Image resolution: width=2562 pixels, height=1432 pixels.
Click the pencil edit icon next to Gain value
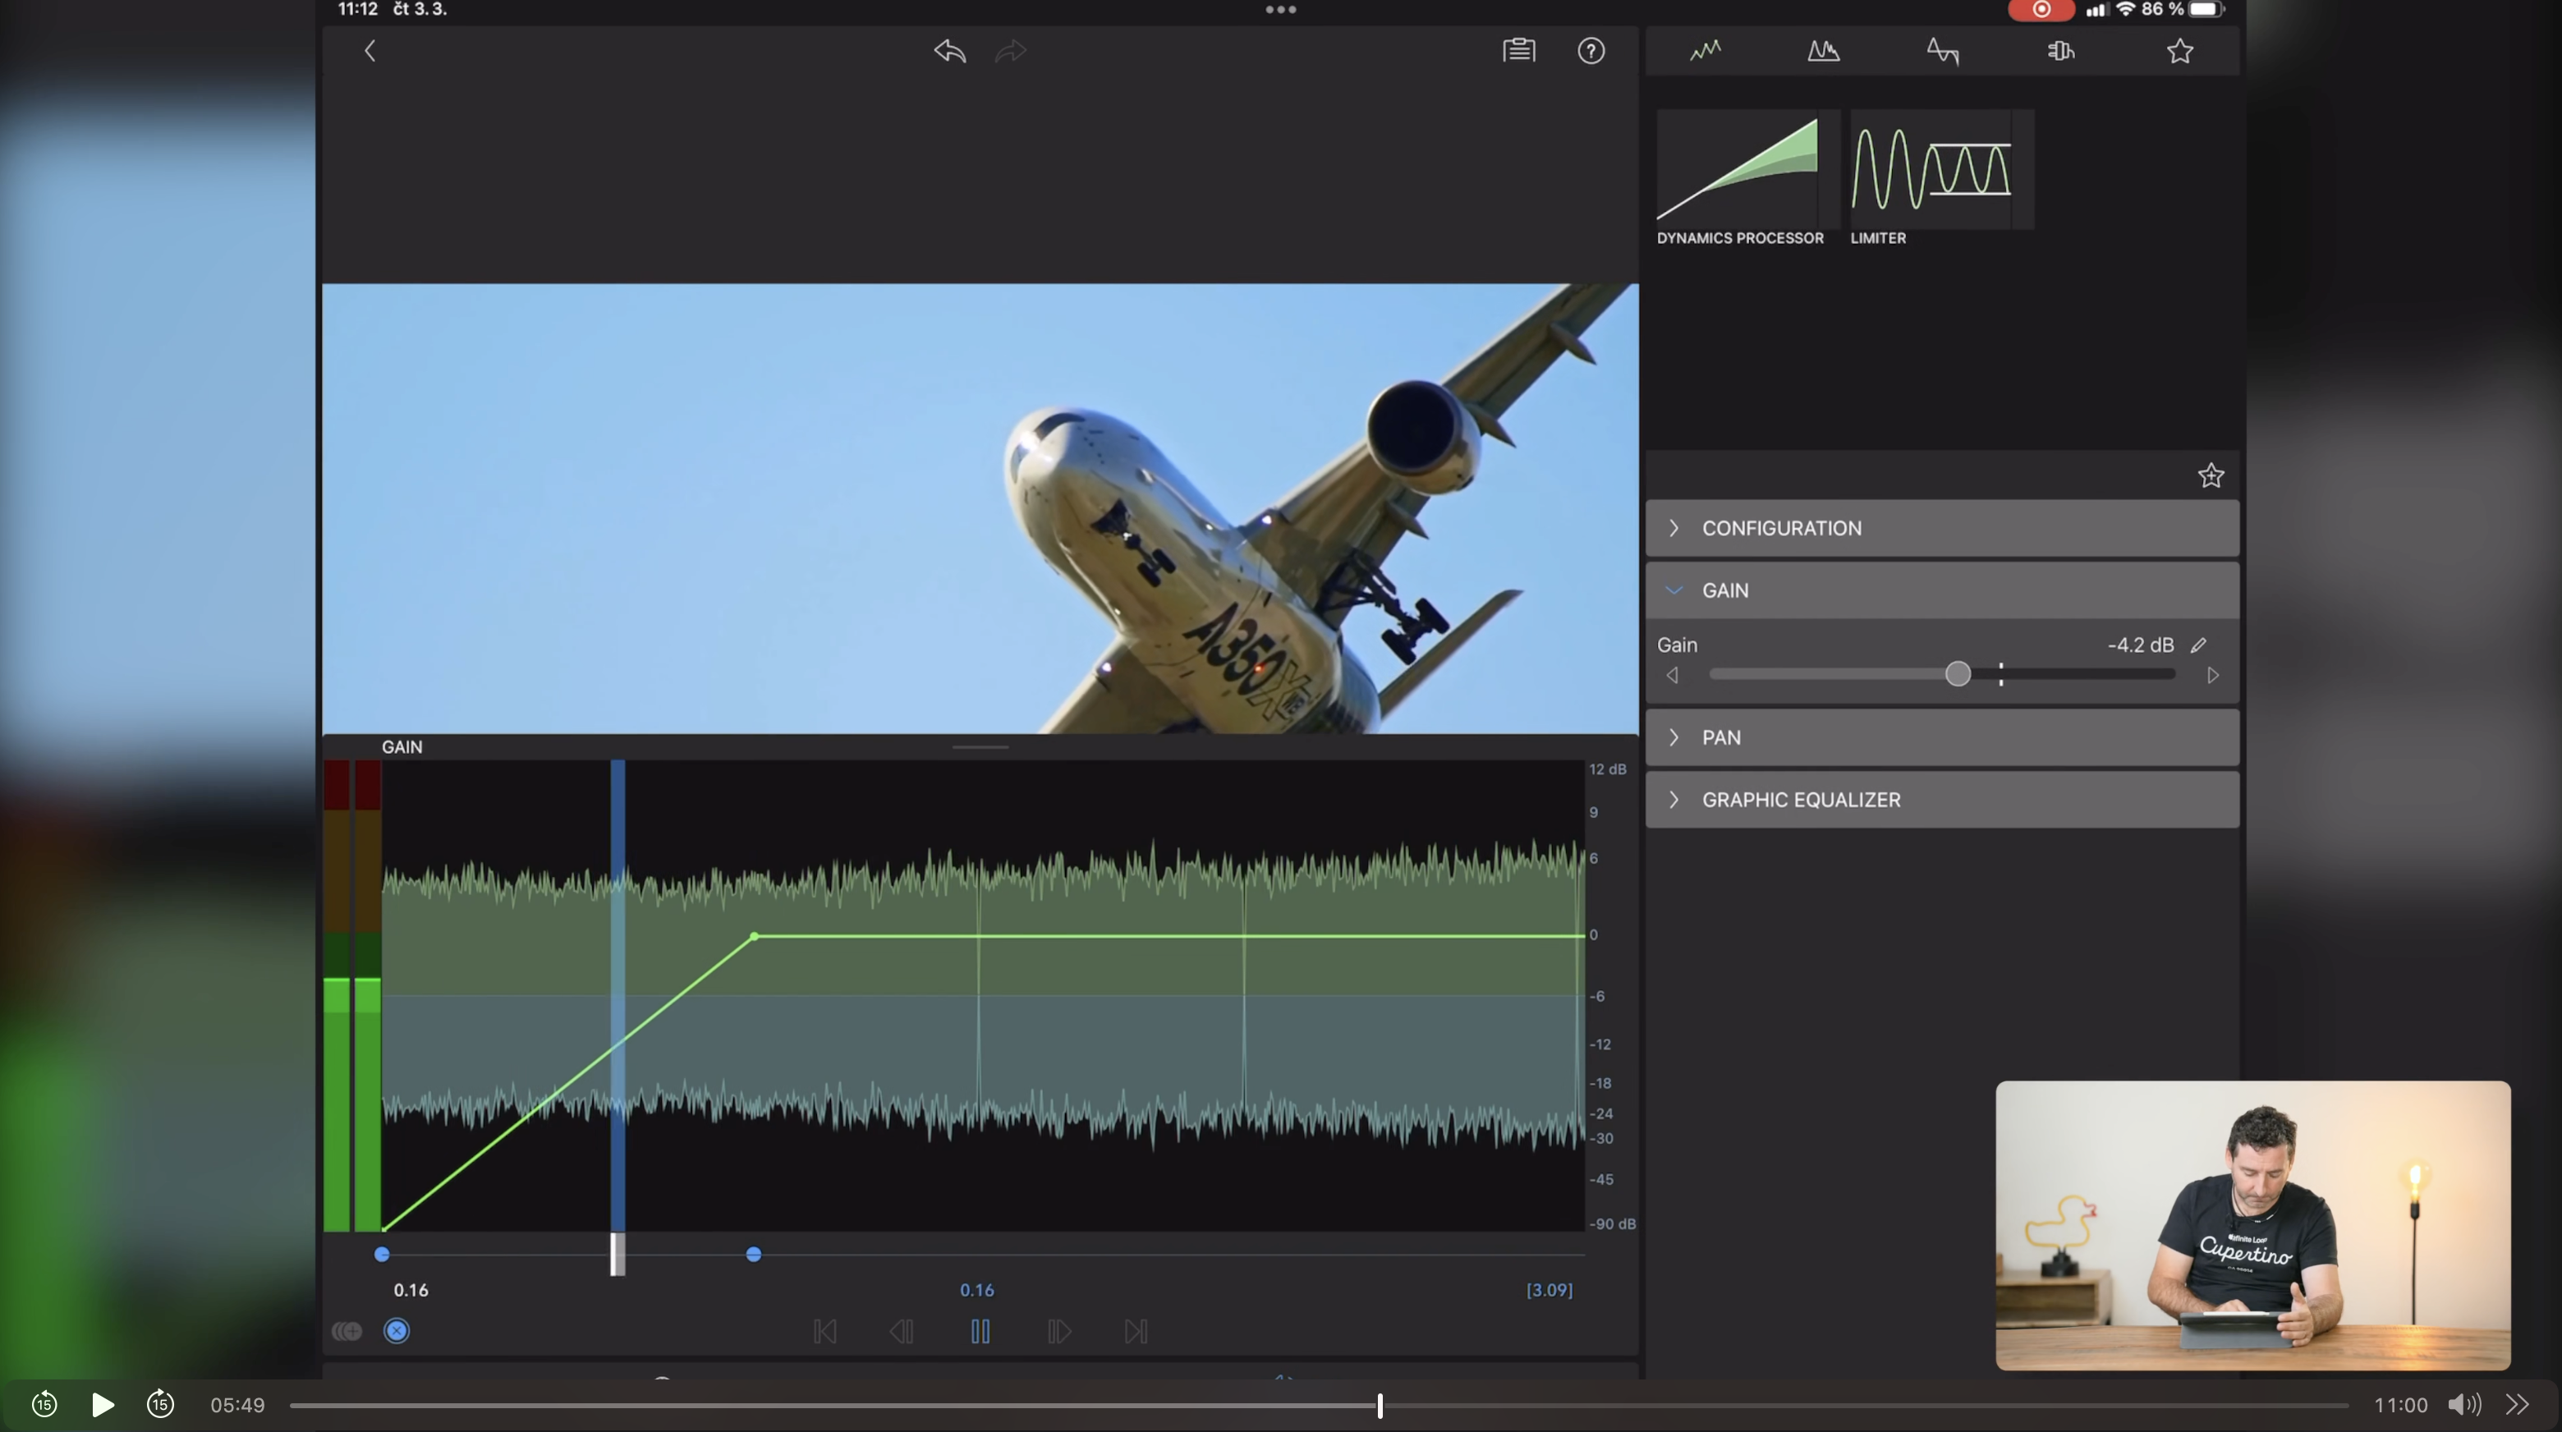[2198, 645]
